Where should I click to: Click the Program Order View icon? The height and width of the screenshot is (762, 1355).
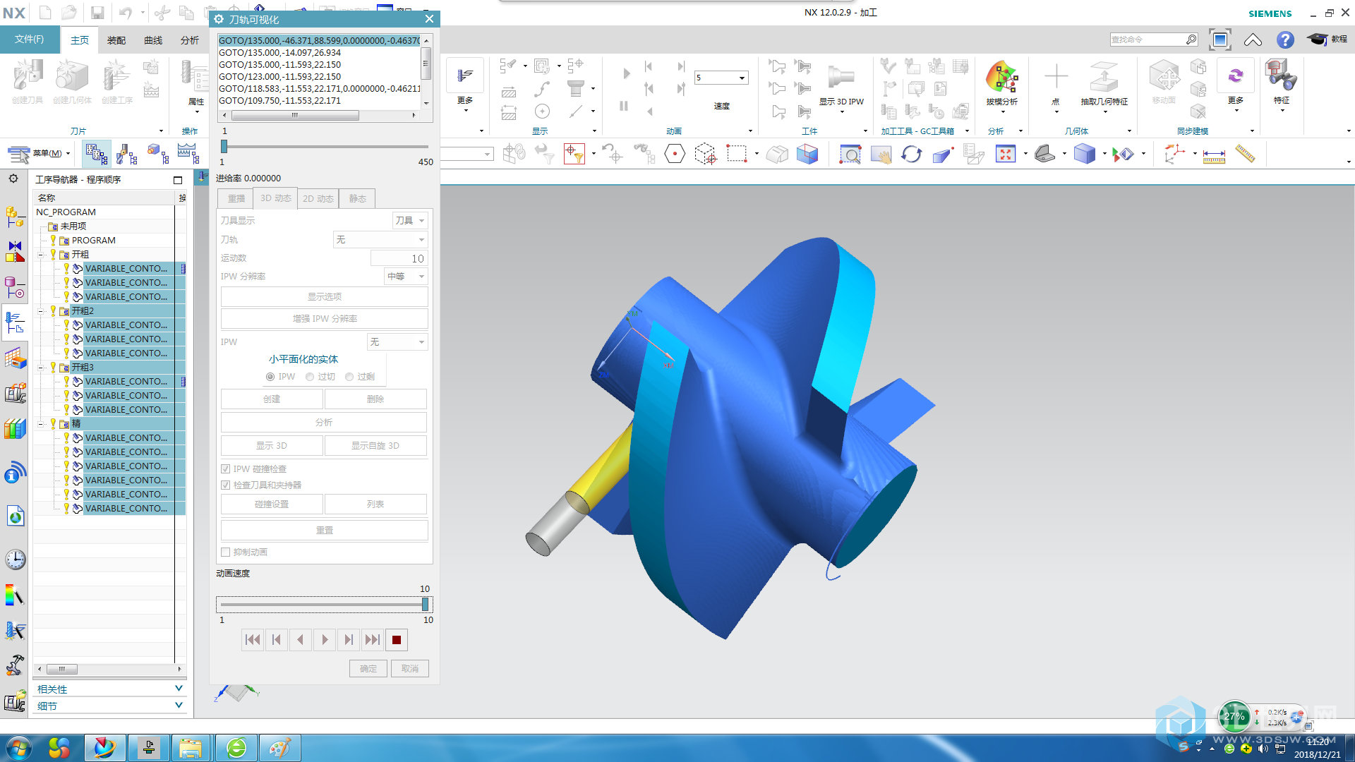coord(96,153)
